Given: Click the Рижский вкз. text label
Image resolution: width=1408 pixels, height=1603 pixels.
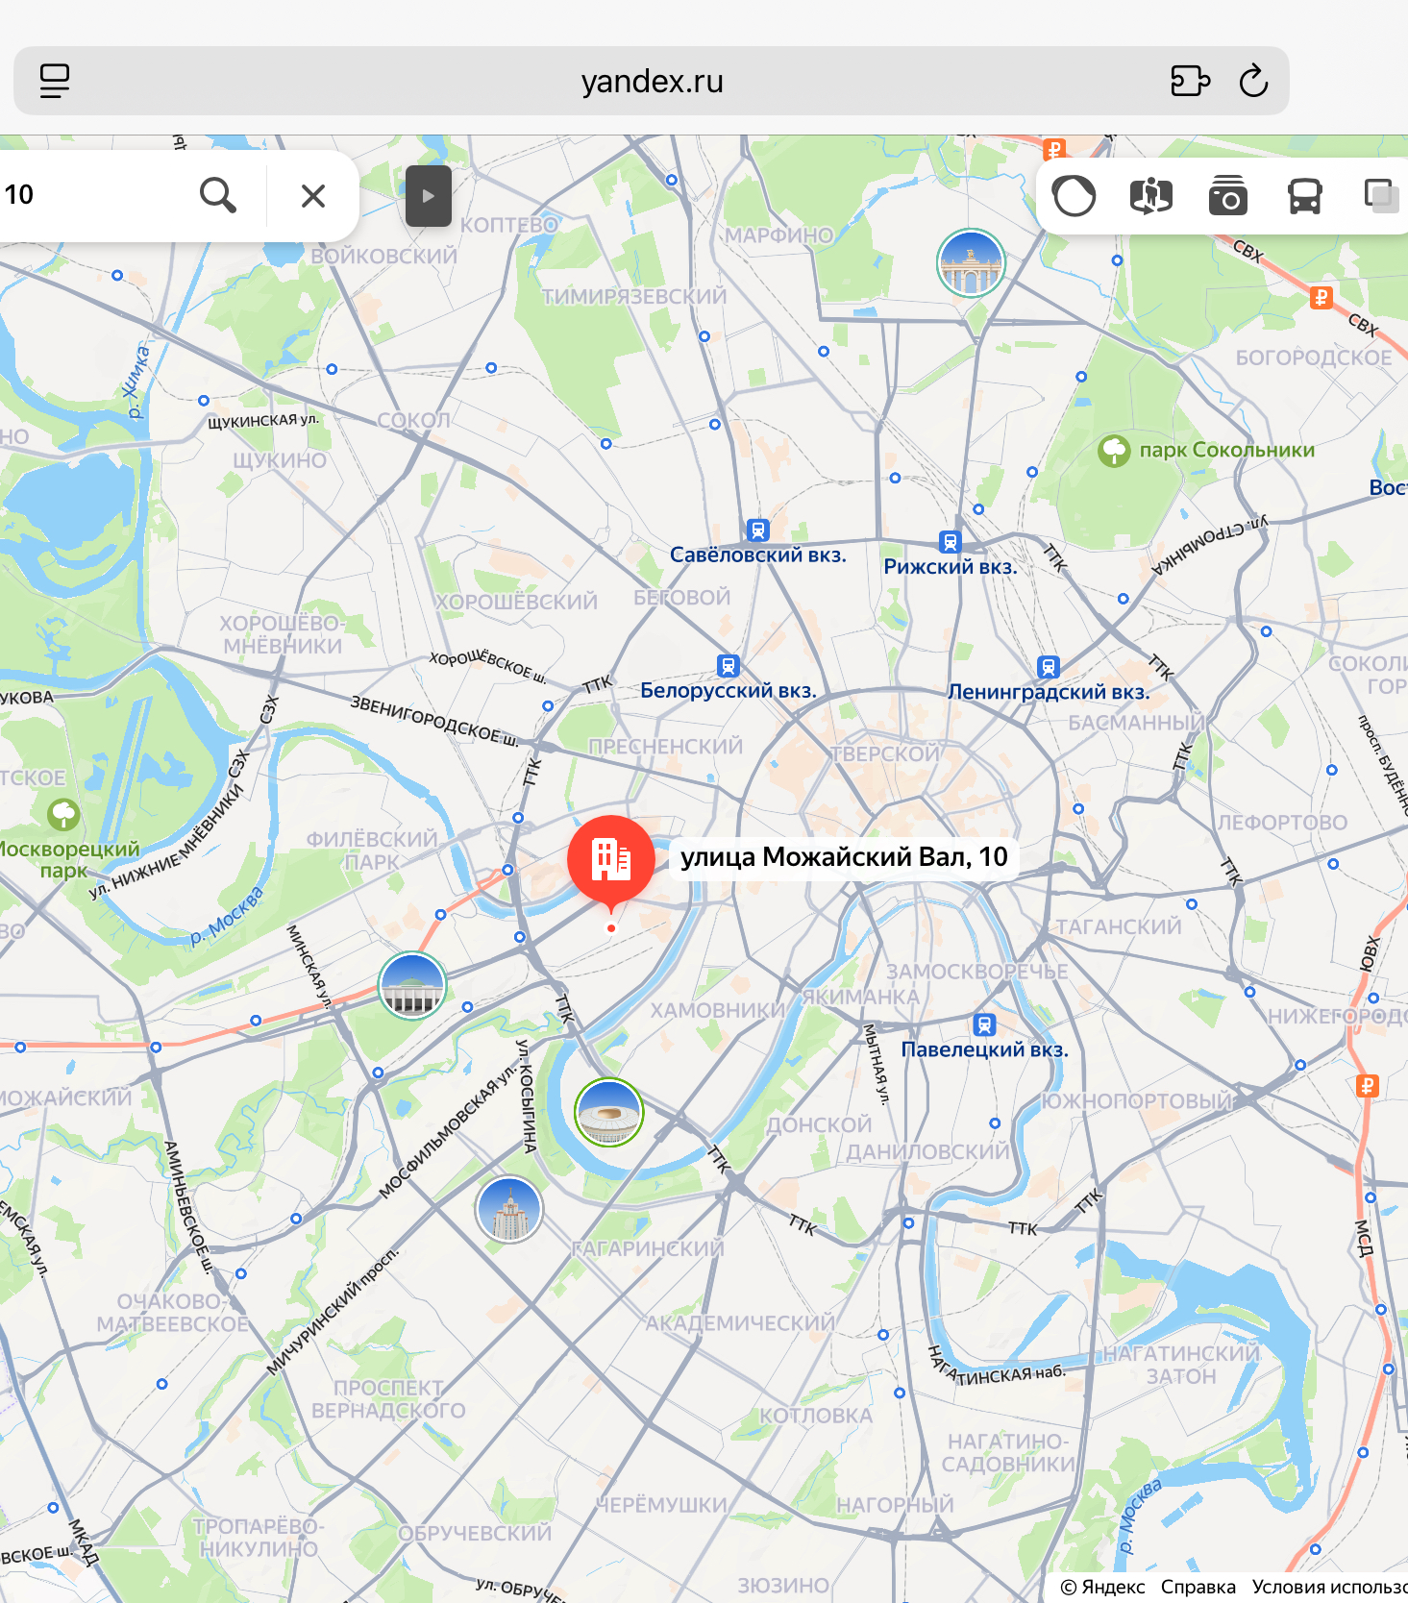Looking at the screenshot, I should tap(950, 567).
